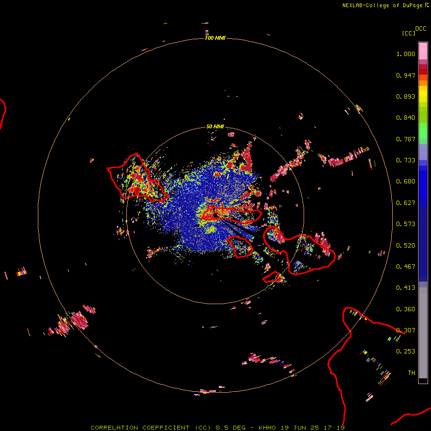Pick the light pink swatch atop the color bar

coord(423,51)
